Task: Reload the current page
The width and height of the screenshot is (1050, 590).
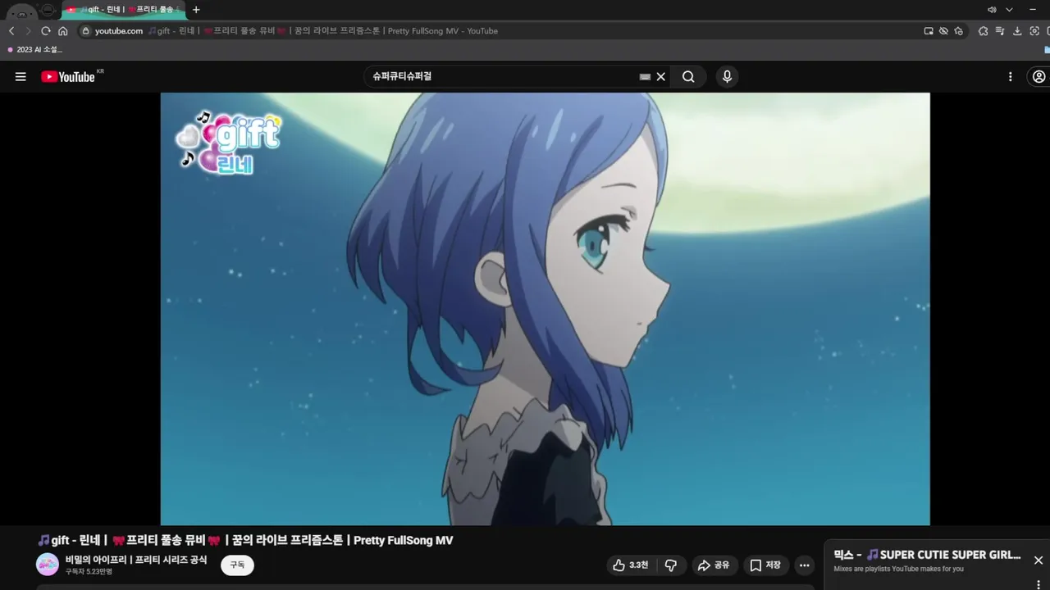Action: (46, 31)
